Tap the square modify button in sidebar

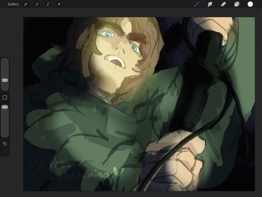click(5, 97)
